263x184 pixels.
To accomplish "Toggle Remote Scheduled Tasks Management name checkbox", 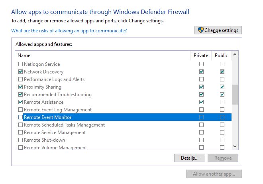I will (x=20, y=125).
